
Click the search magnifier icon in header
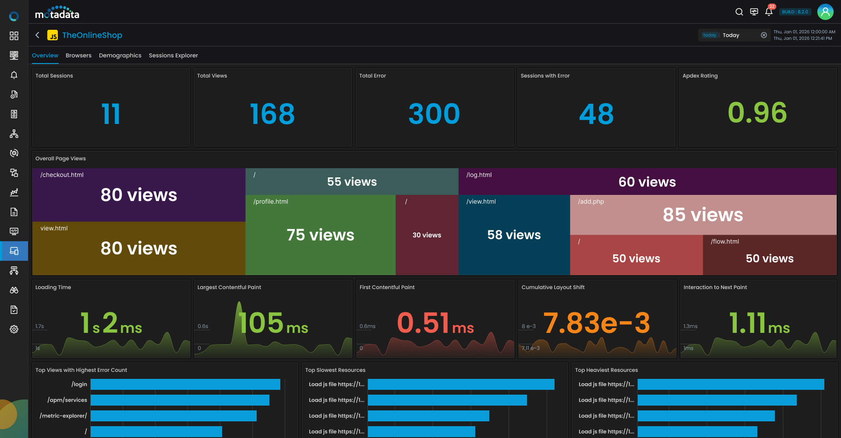point(739,12)
